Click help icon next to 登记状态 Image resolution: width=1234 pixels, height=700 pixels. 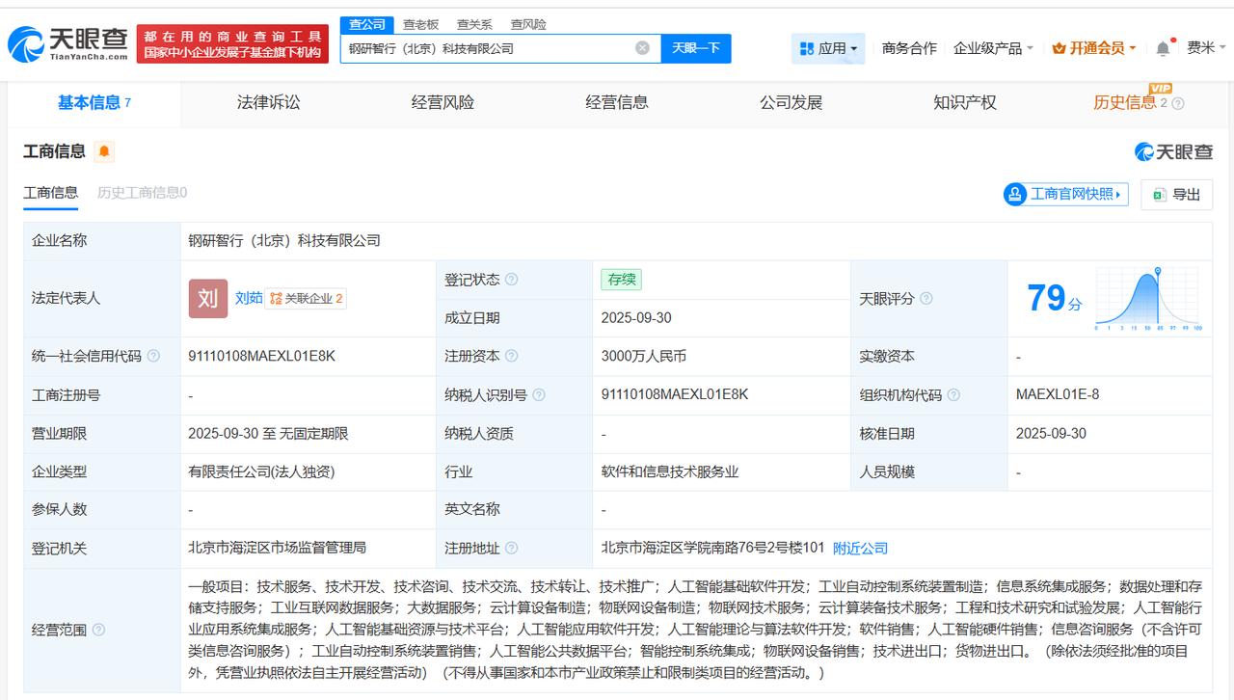511,280
